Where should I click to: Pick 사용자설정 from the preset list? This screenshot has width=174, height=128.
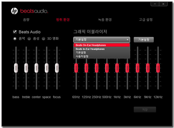coord(102,56)
